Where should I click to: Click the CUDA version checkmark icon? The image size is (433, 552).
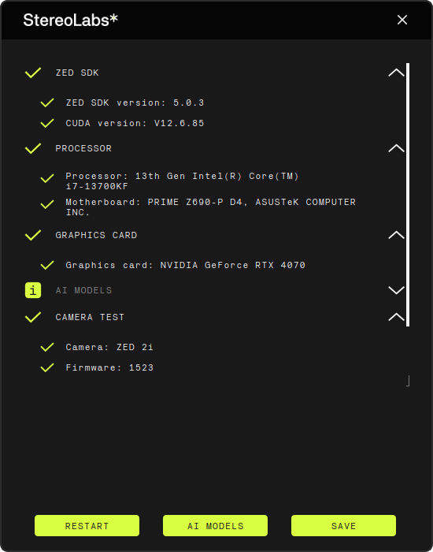[47, 123]
